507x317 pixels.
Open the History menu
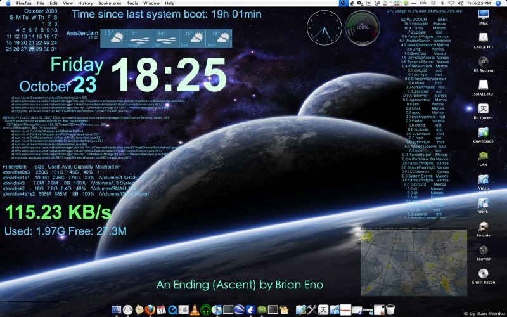coord(86,3)
